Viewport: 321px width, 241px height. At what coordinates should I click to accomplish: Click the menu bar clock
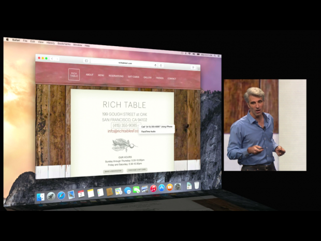(x=207, y=55)
